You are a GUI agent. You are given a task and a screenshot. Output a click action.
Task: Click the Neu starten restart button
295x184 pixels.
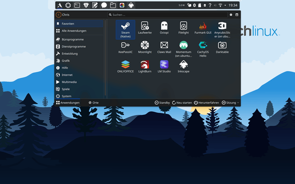[x=182, y=103]
